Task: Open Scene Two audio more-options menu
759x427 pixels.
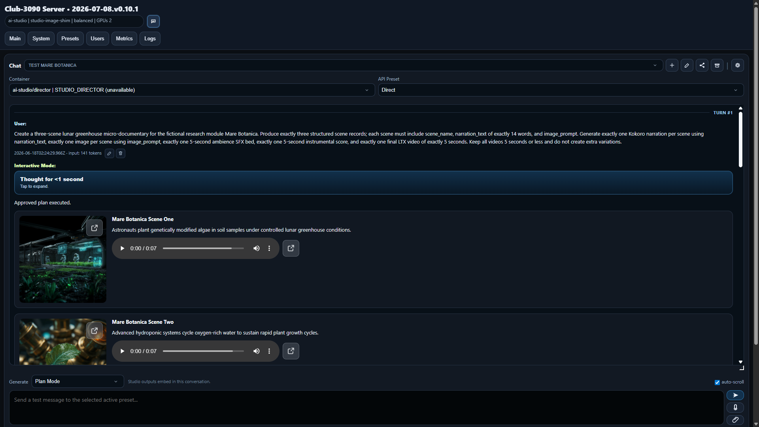Action: tap(269, 351)
